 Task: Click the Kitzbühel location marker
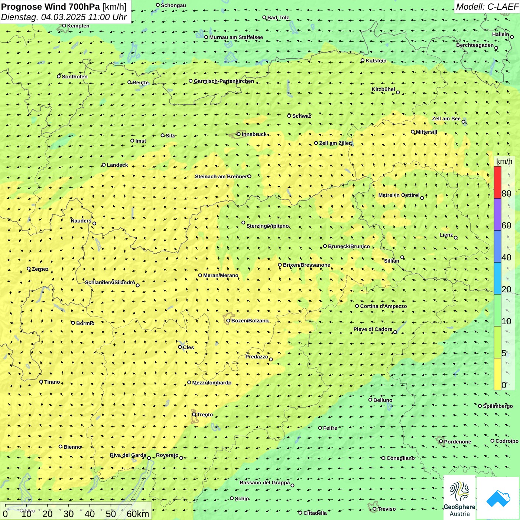click(398, 92)
